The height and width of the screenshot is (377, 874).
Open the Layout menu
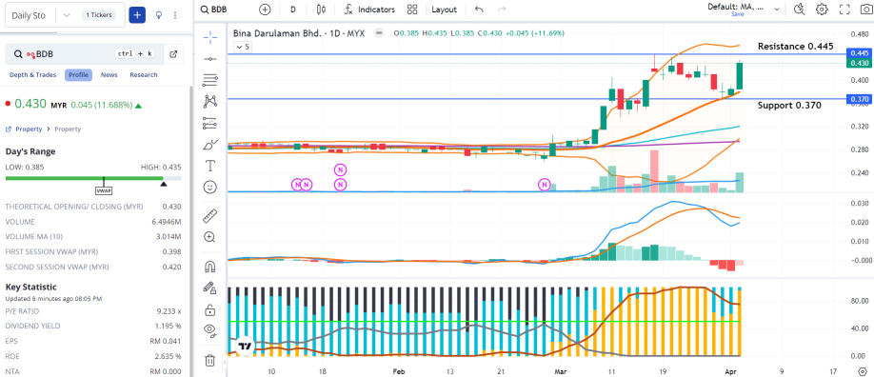click(444, 10)
